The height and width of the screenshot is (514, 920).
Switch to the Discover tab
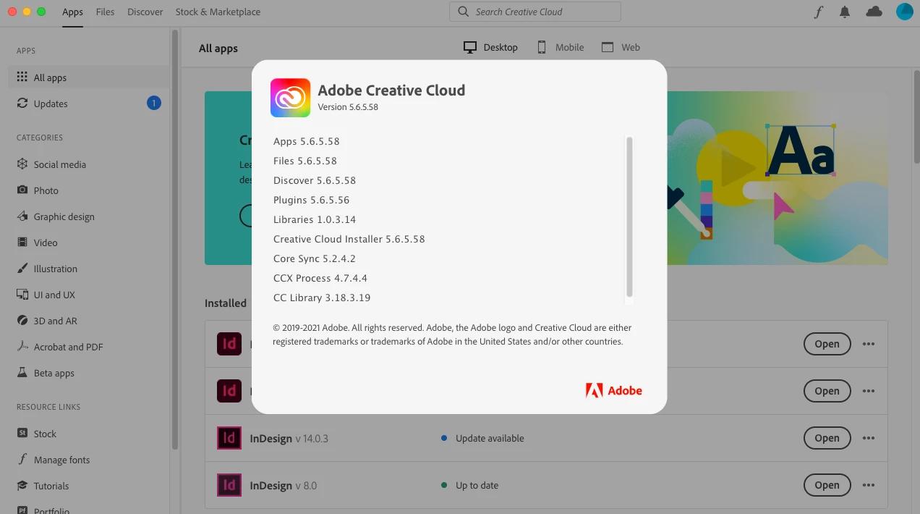click(x=145, y=12)
